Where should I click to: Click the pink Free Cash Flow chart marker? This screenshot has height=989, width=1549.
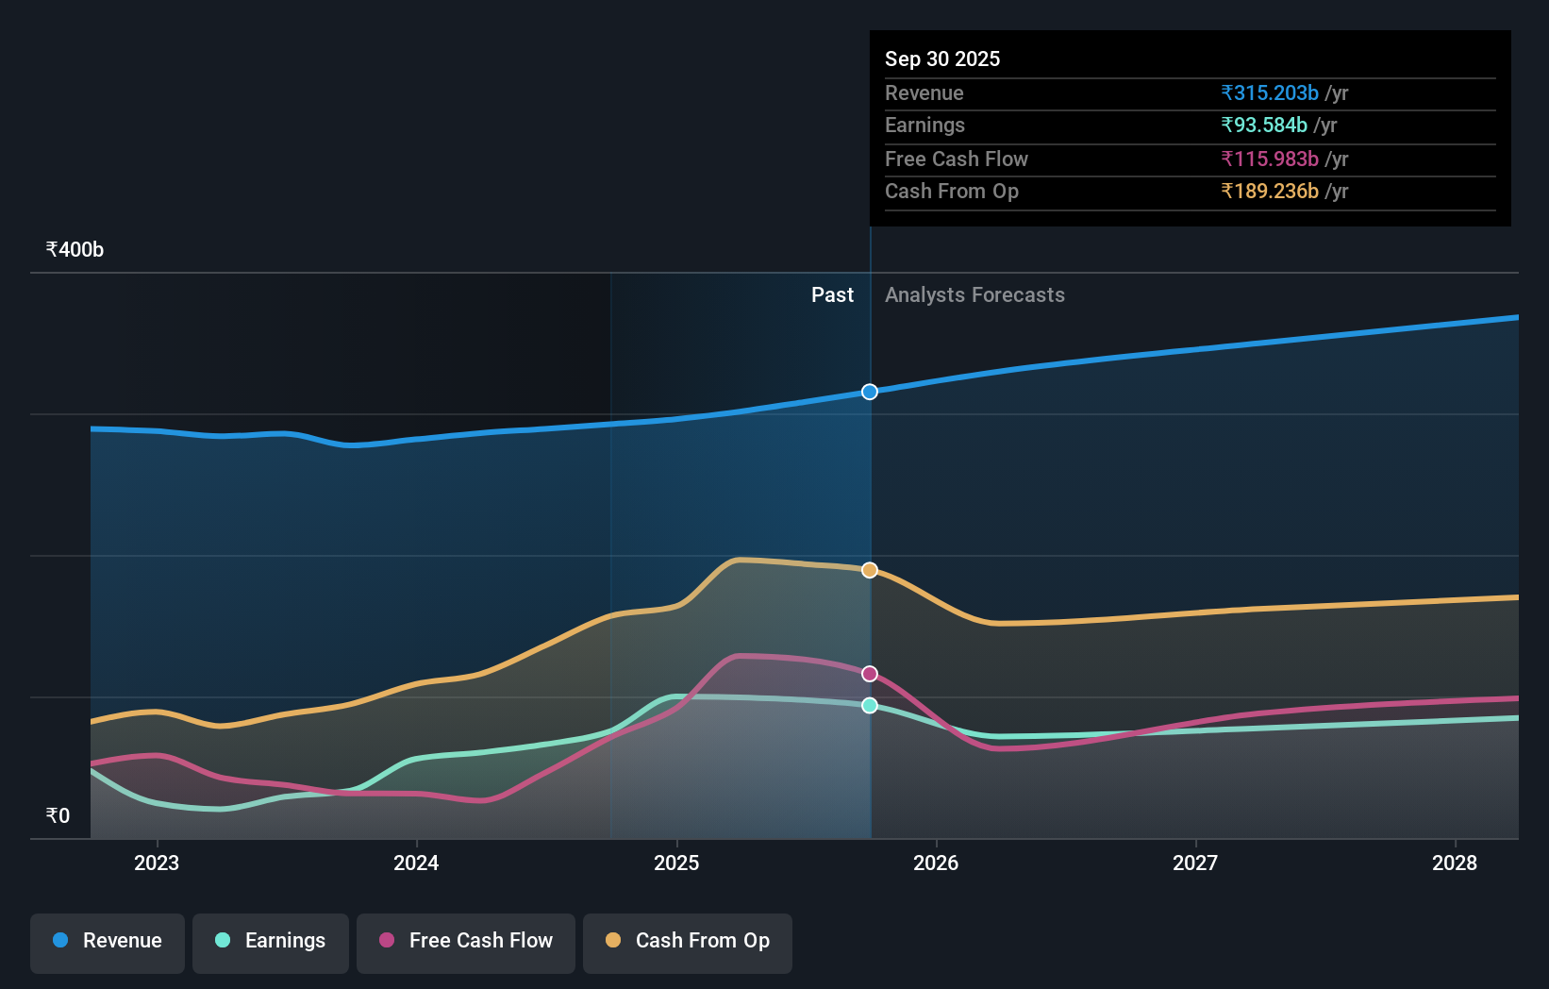click(869, 673)
